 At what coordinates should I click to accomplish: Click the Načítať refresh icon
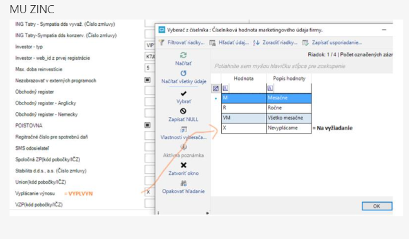click(183, 55)
